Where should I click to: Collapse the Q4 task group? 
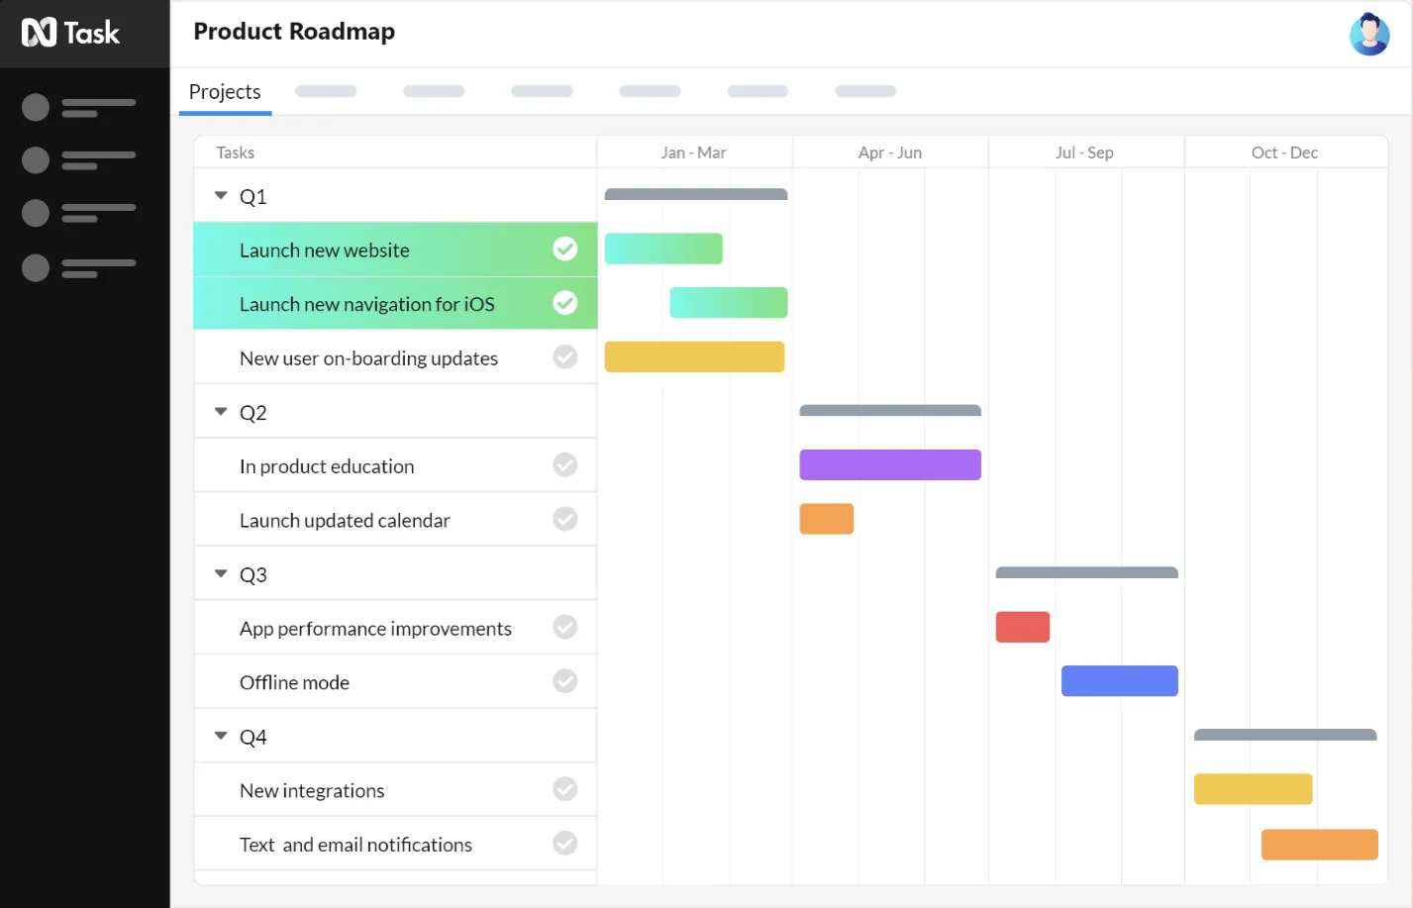221,736
